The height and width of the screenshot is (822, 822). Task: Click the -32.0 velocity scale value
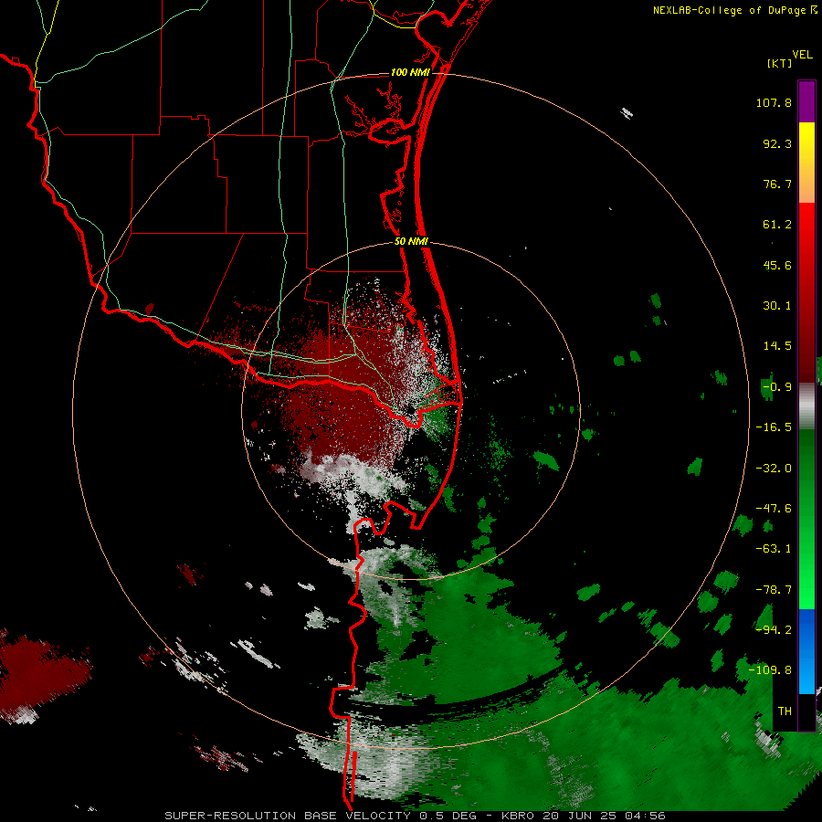pos(774,469)
